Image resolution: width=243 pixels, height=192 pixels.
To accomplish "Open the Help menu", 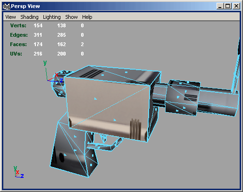I will coord(87,17).
